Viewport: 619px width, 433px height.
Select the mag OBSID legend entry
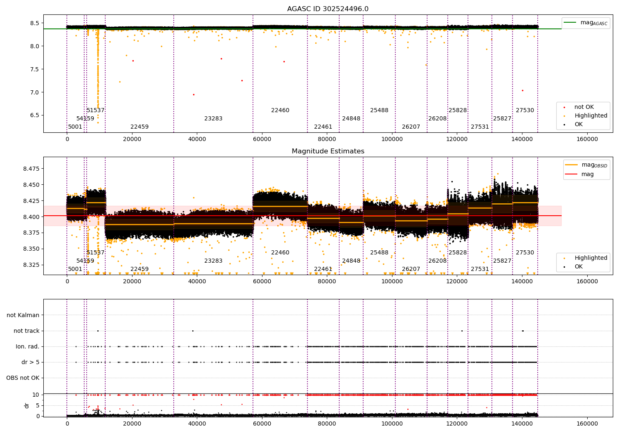click(x=586, y=165)
